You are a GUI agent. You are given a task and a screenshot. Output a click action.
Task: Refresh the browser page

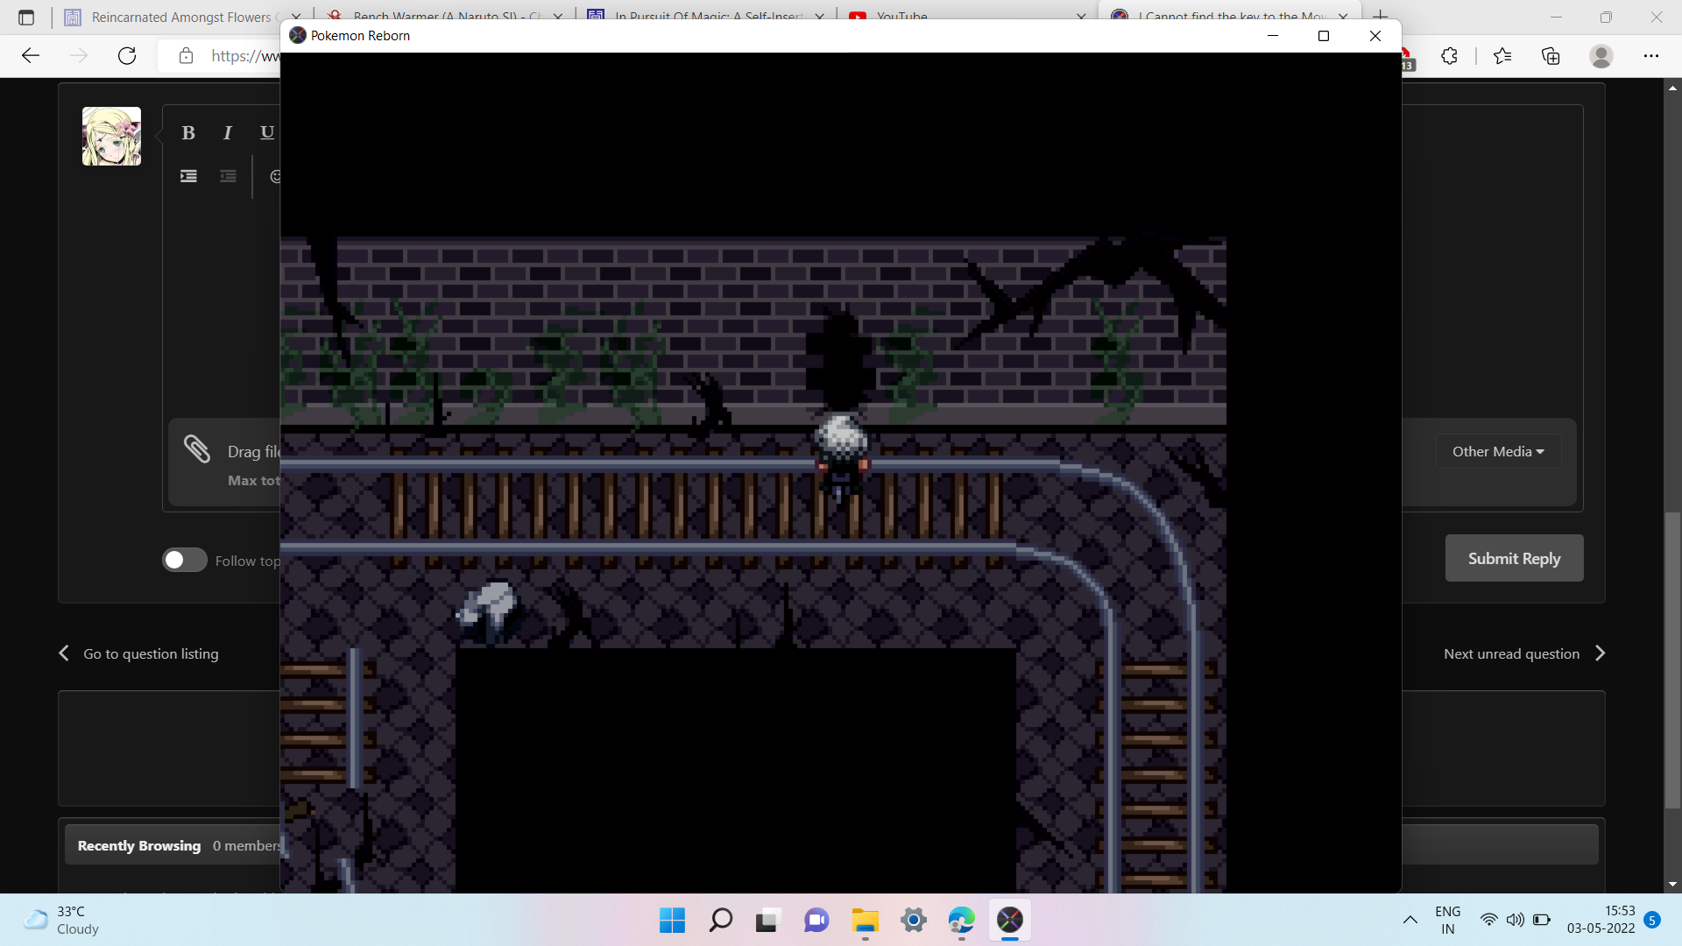coord(127,56)
